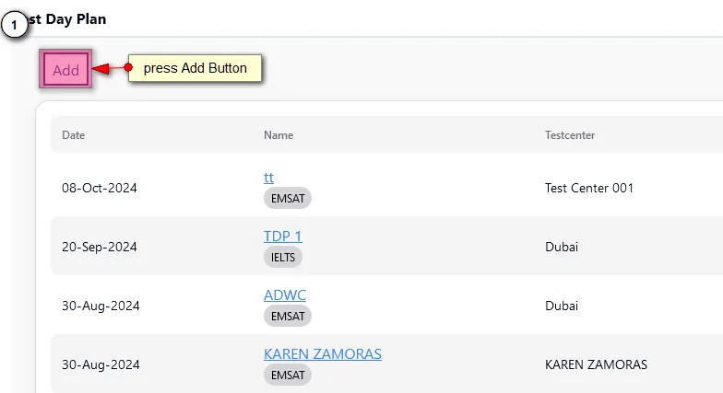
Task: Click the EMSAT tag under ADWC
Action: coord(288,316)
